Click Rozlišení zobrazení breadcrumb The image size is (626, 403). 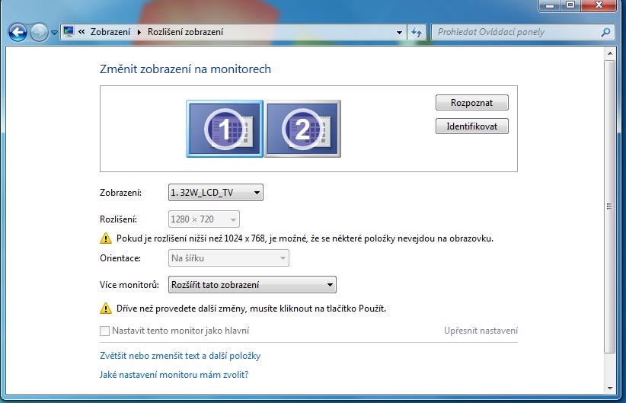coord(185,32)
